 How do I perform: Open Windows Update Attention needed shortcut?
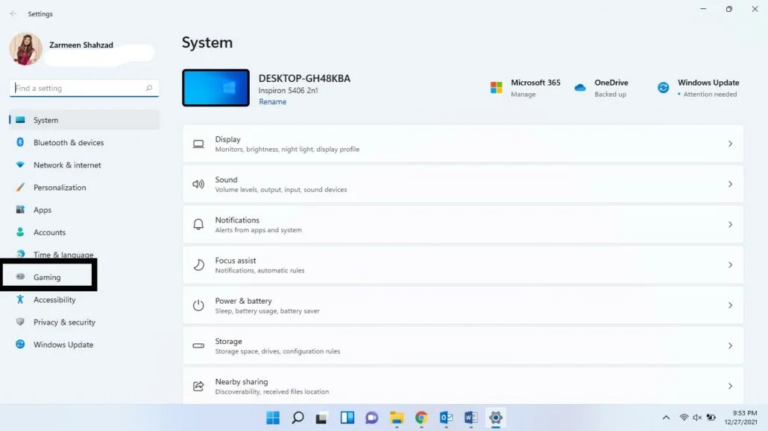coord(698,88)
